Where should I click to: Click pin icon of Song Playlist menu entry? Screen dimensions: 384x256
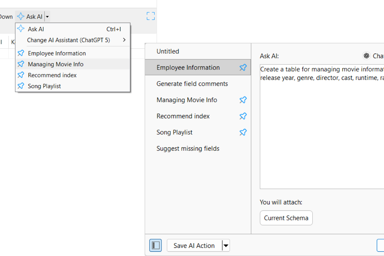tap(21, 86)
